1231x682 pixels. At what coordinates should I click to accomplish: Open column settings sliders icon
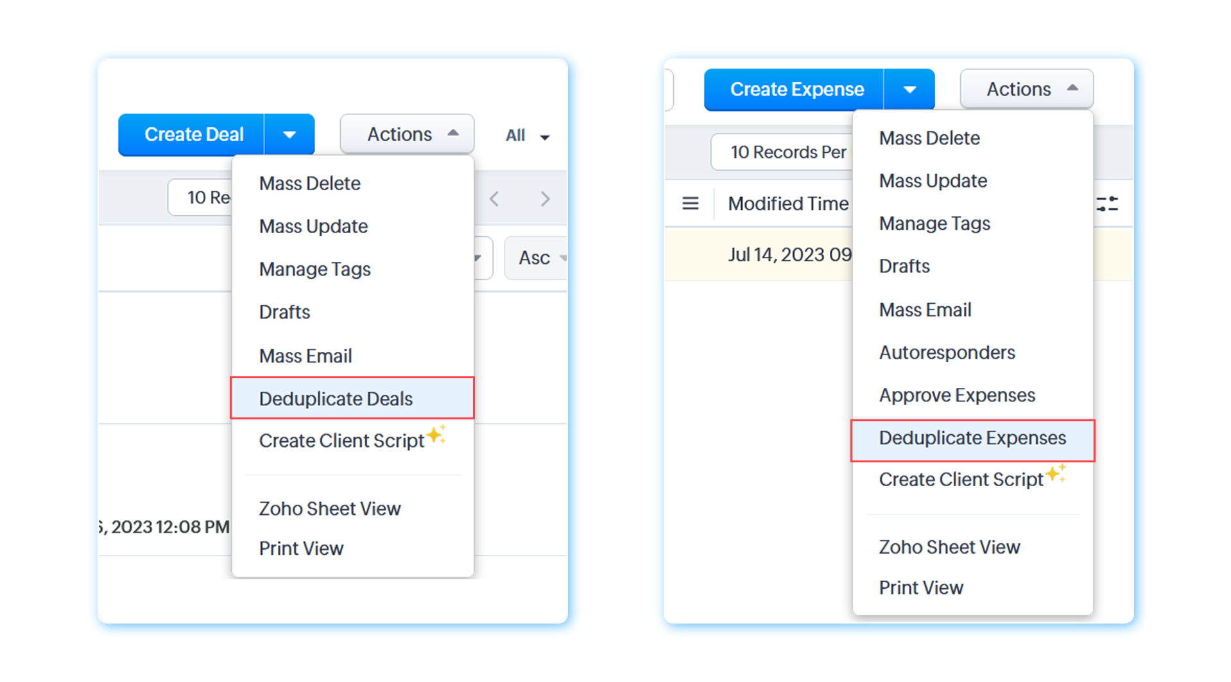pyautogui.click(x=1107, y=204)
